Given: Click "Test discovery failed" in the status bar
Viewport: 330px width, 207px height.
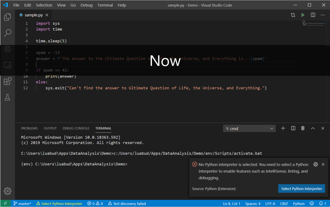Looking at the screenshot, I should tap(127, 204).
